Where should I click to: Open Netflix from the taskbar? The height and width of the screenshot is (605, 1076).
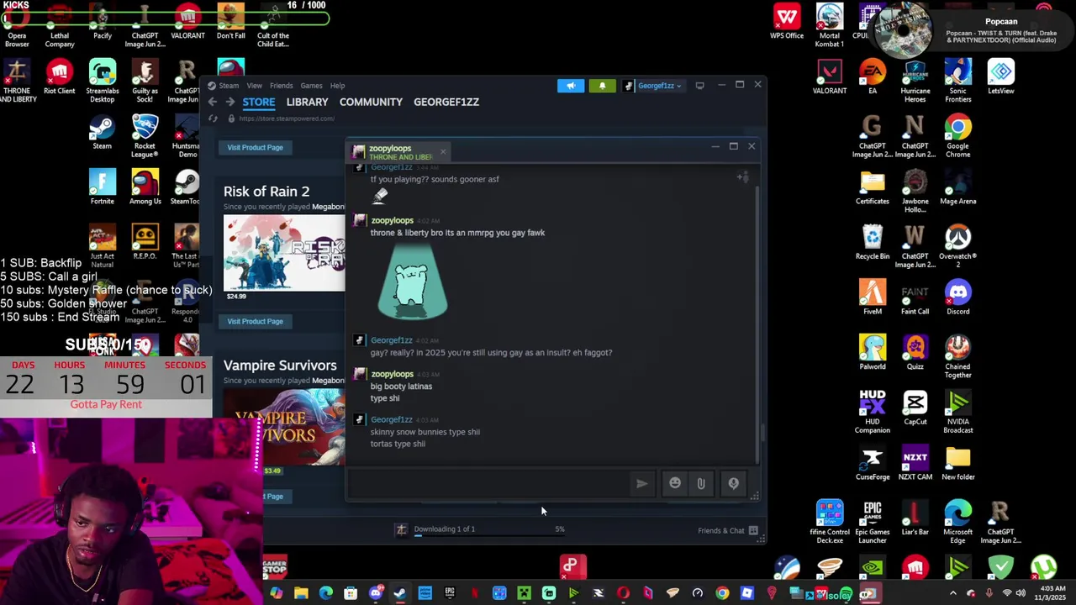pyautogui.click(x=475, y=594)
